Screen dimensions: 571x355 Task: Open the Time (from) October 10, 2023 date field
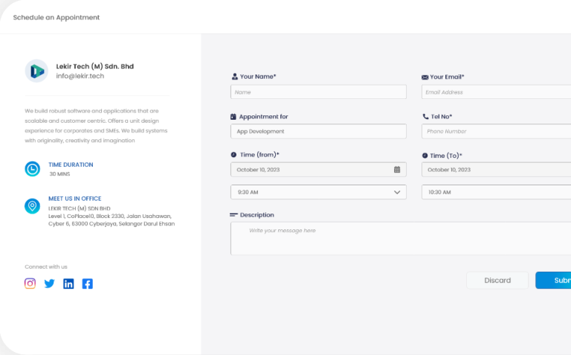click(311, 170)
